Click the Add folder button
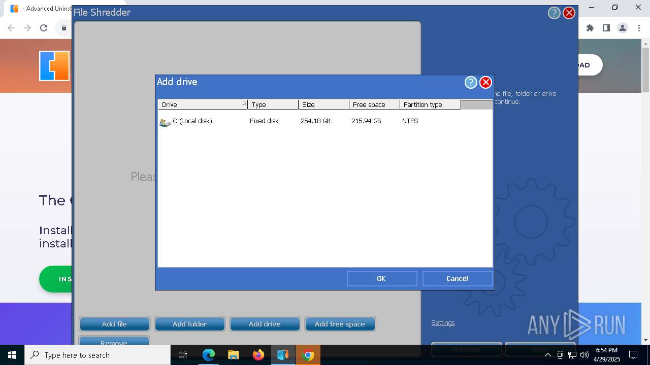The height and width of the screenshot is (365, 650). point(190,324)
